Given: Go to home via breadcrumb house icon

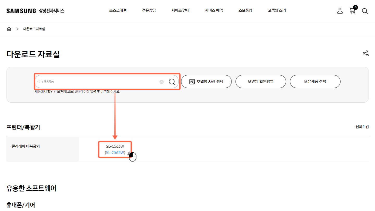Looking at the screenshot, I should pos(9,29).
